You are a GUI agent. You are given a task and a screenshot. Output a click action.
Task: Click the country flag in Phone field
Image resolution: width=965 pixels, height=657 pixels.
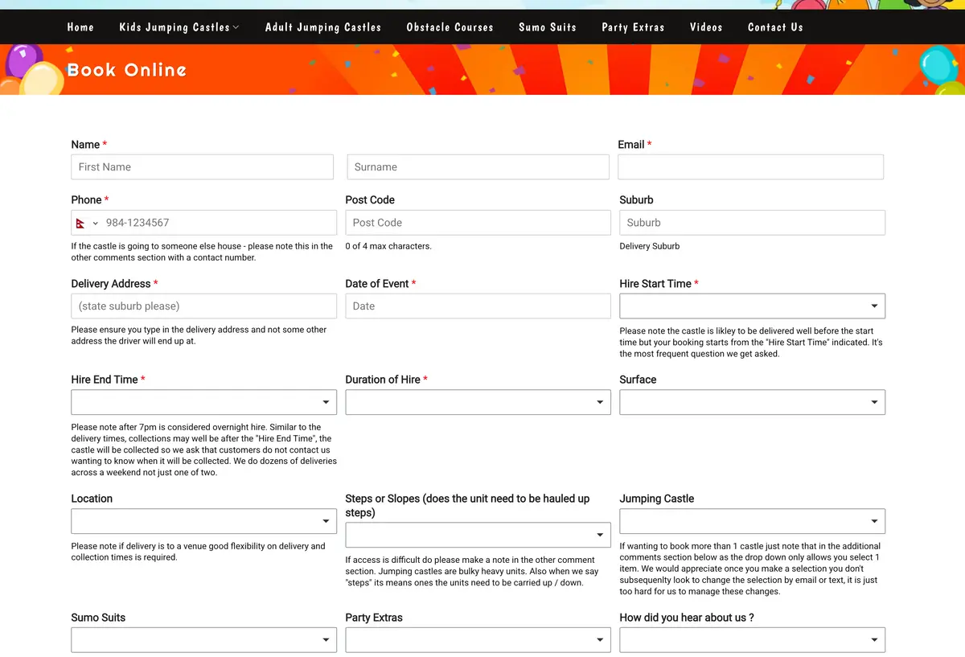[80, 223]
